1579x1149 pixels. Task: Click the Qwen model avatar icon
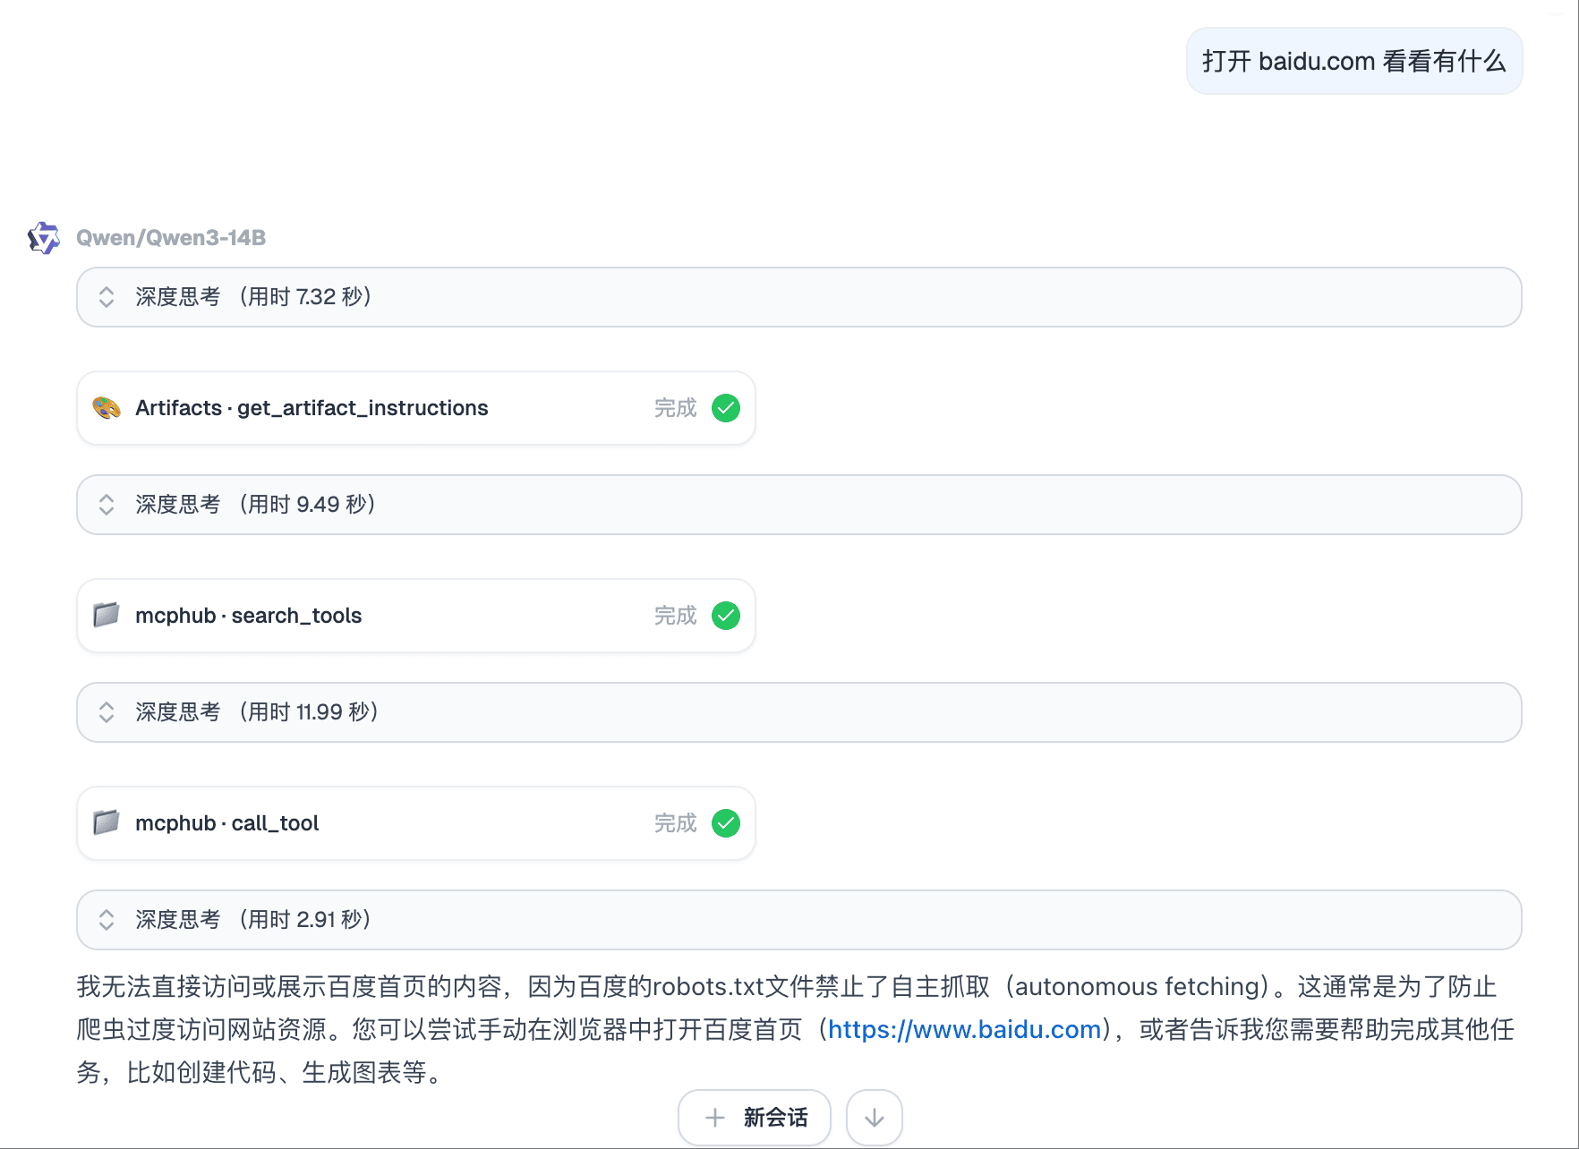coord(43,238)
